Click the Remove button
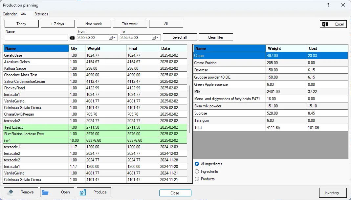Image resolution: width=351 pixels, height=200 pixels. 21,192
